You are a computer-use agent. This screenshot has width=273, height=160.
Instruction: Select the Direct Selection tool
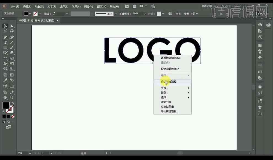point(12,26)
